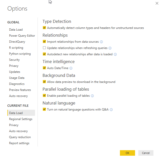This screenshot has width=161, height=163.
Task: Open Preview features page
Action: pyautogui.click(x=20, y=90)
